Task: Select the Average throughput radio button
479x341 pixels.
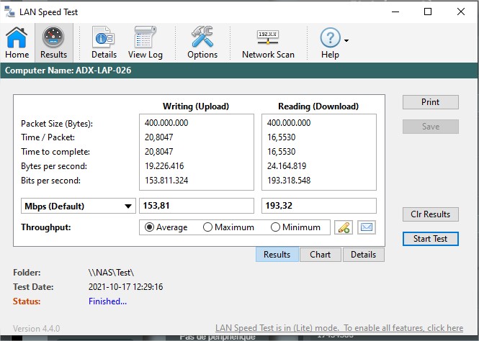Action: tap(150, 227)
